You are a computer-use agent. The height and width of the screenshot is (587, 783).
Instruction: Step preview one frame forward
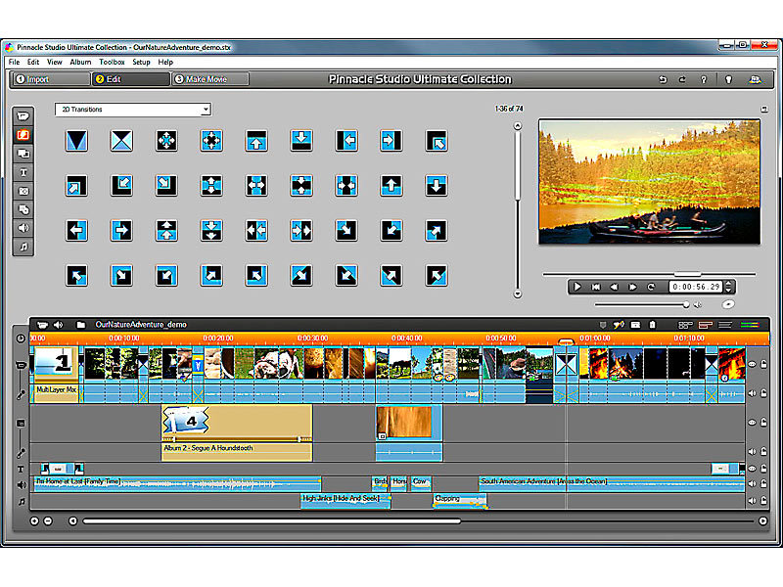pos(632,287)
